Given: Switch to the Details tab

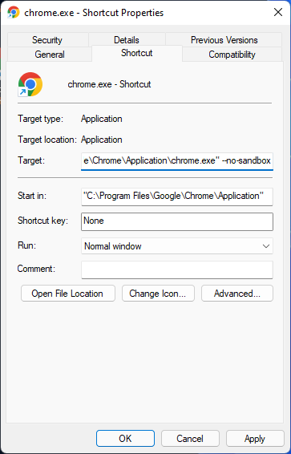Looking at the screenshot, I should click(x=127, y=40).
